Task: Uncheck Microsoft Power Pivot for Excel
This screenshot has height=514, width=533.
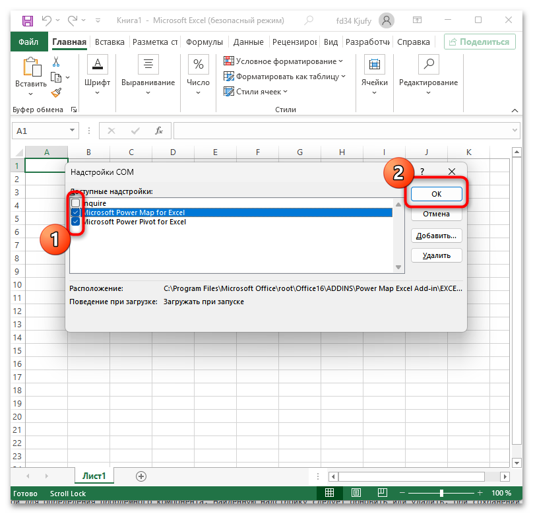Action: point(76,222)
